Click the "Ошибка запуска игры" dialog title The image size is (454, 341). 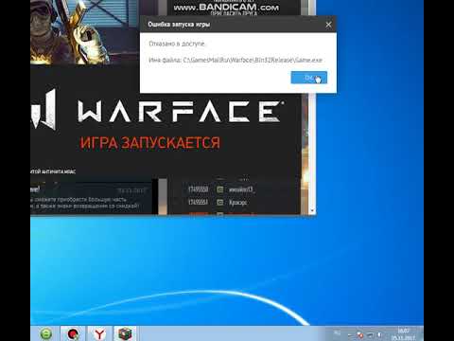(x=179, y=25)
